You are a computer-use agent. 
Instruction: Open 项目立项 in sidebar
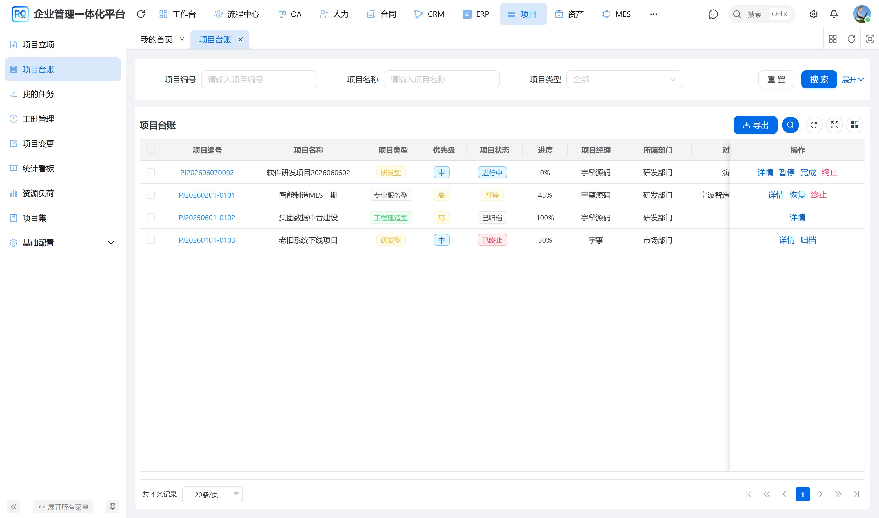(63, 44)
